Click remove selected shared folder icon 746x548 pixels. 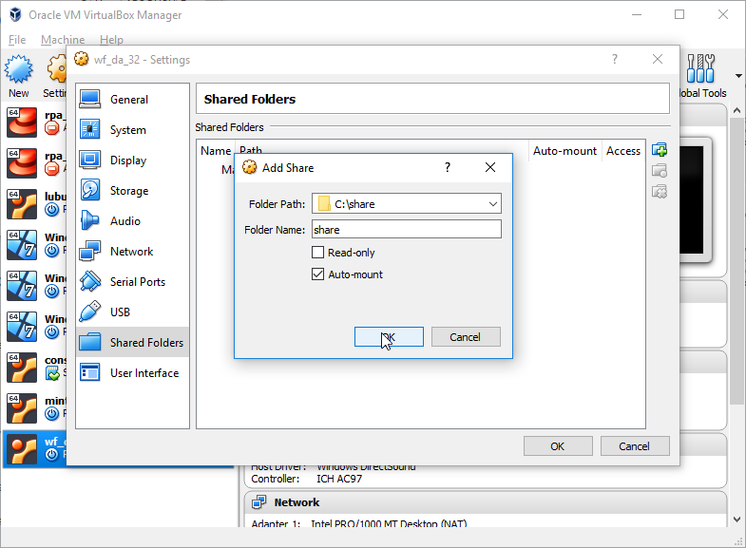coord(660,192)
